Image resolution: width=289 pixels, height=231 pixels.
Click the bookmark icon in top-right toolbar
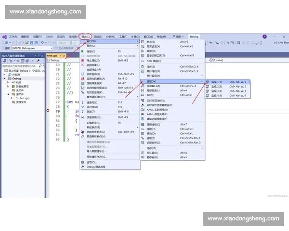(x=238, y=43)
